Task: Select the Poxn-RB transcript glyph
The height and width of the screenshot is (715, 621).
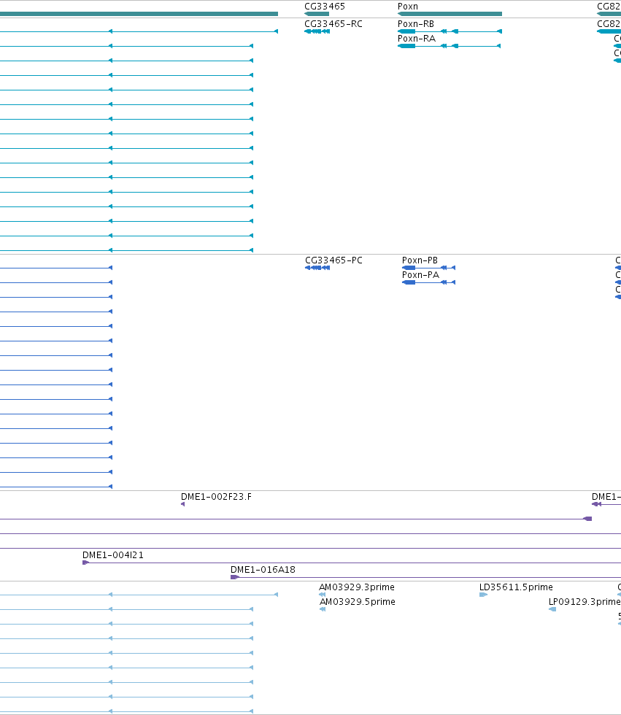Action: (450, 31)
